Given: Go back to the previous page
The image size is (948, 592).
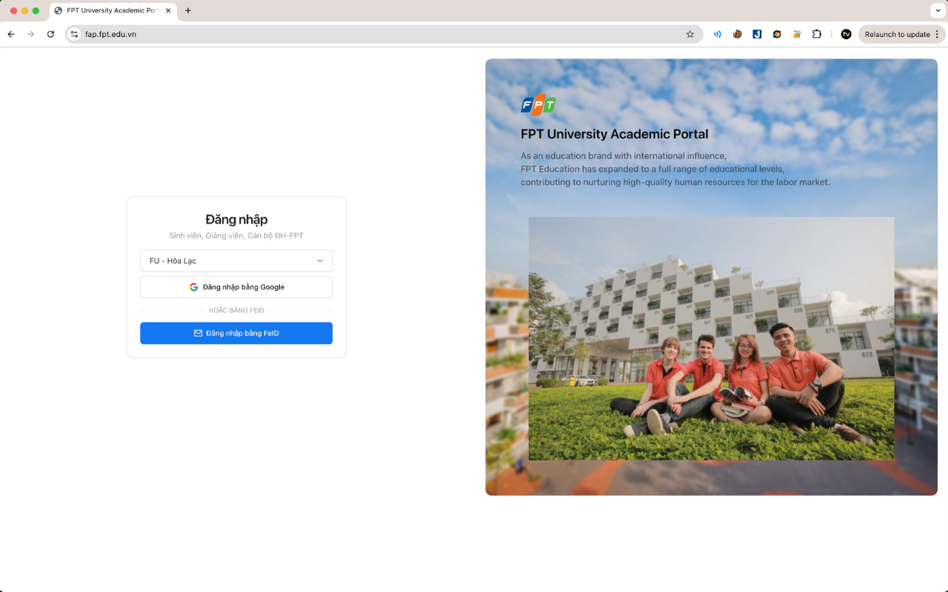Looking at the screenshot, I should pos(11,34).
